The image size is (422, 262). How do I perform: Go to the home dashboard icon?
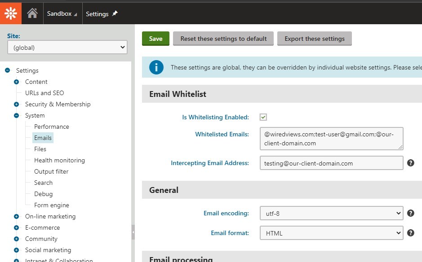point(32,13)
